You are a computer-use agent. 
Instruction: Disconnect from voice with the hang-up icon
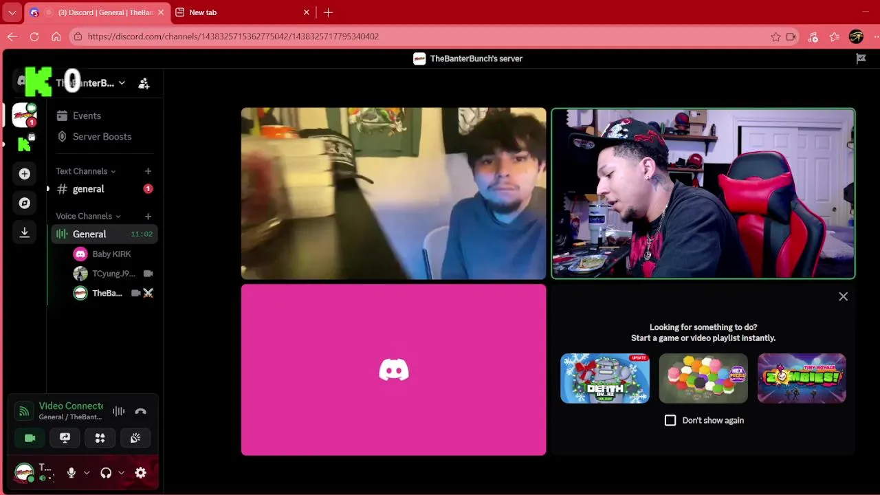(141, 411)
